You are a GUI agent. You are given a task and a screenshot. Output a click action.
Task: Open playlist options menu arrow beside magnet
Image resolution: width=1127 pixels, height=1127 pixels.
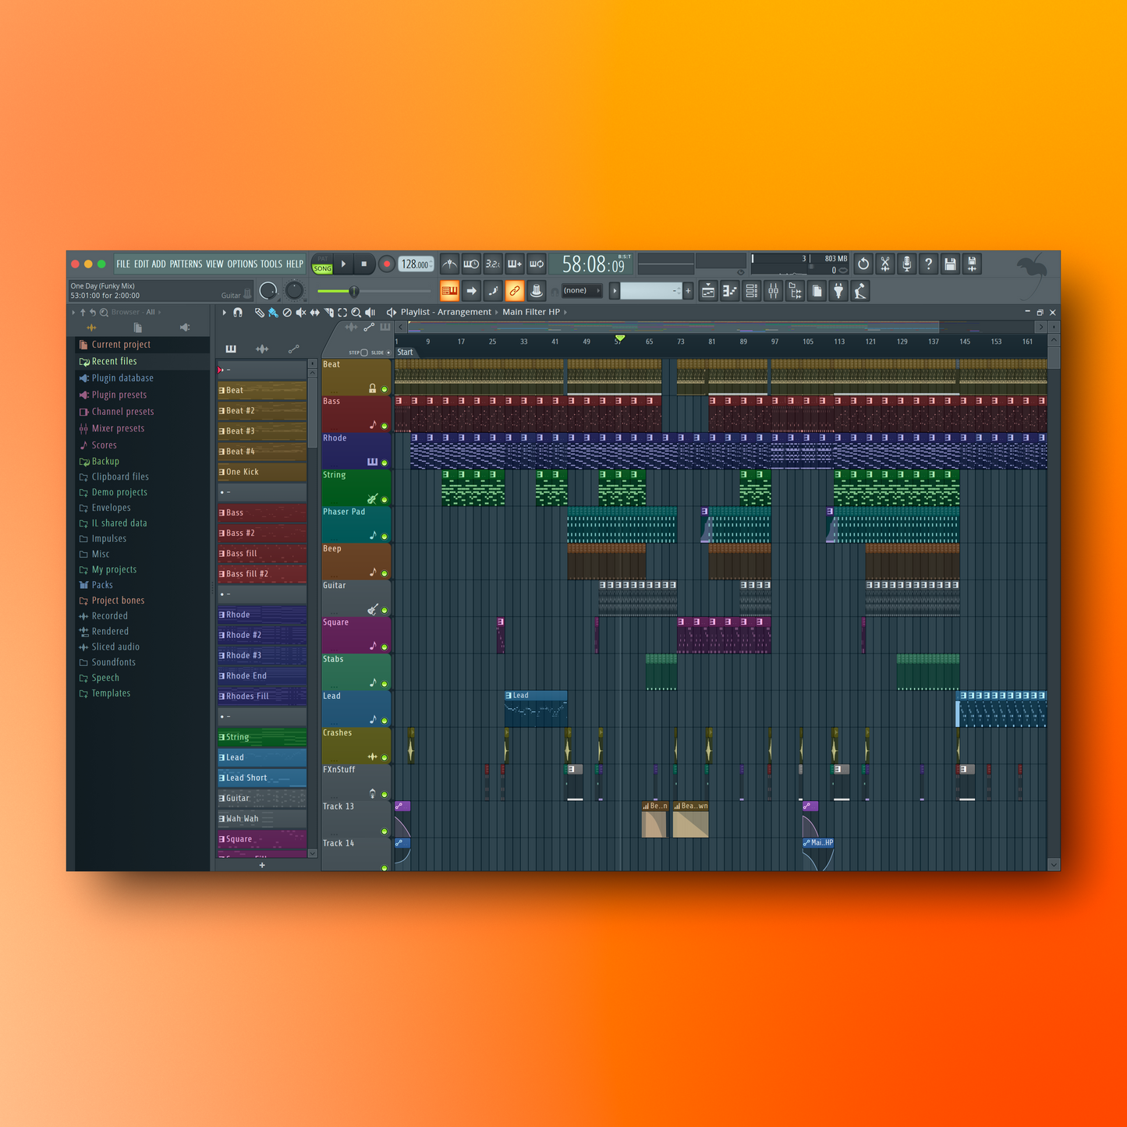click(x=224, y=313)
